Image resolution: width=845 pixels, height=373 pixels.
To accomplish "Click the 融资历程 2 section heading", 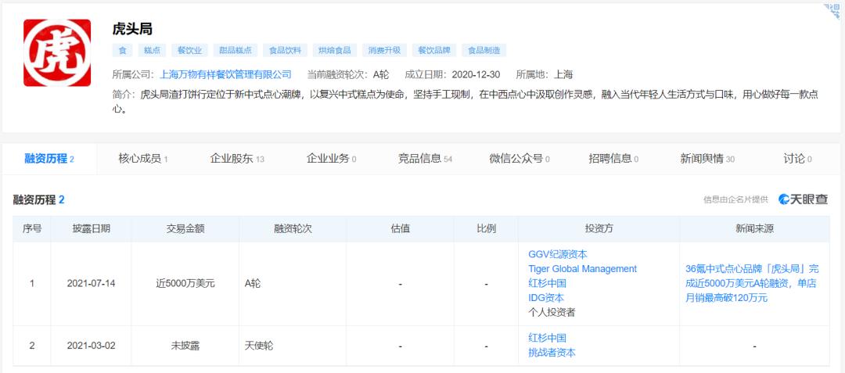I will 39,199.
